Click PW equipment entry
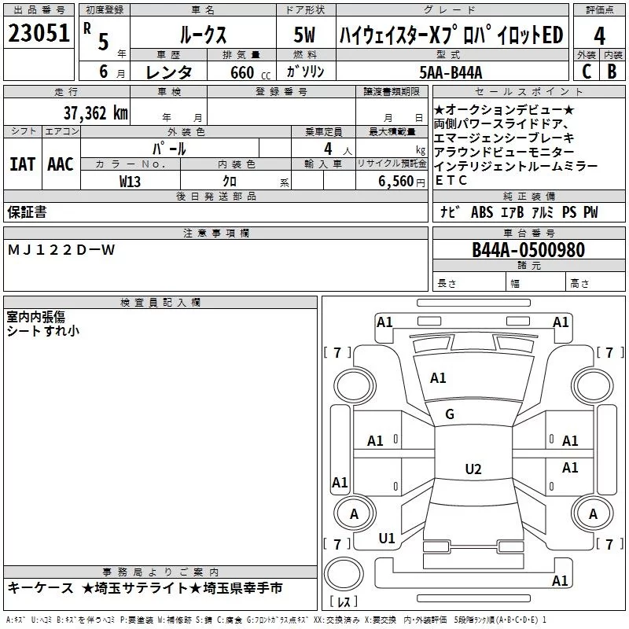Screen dimensions: 629x629 [590, 212]
